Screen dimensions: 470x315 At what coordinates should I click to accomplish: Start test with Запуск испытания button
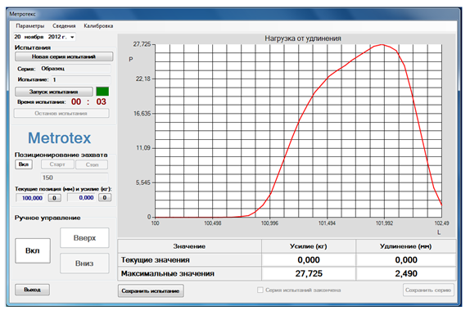click(54, 92)
